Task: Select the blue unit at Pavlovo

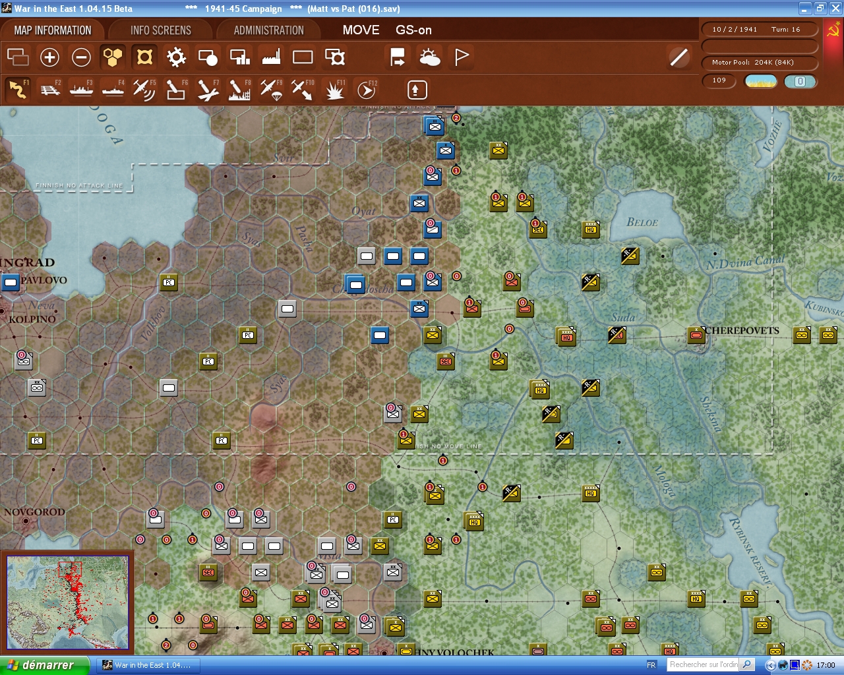Action: [11, 283]
